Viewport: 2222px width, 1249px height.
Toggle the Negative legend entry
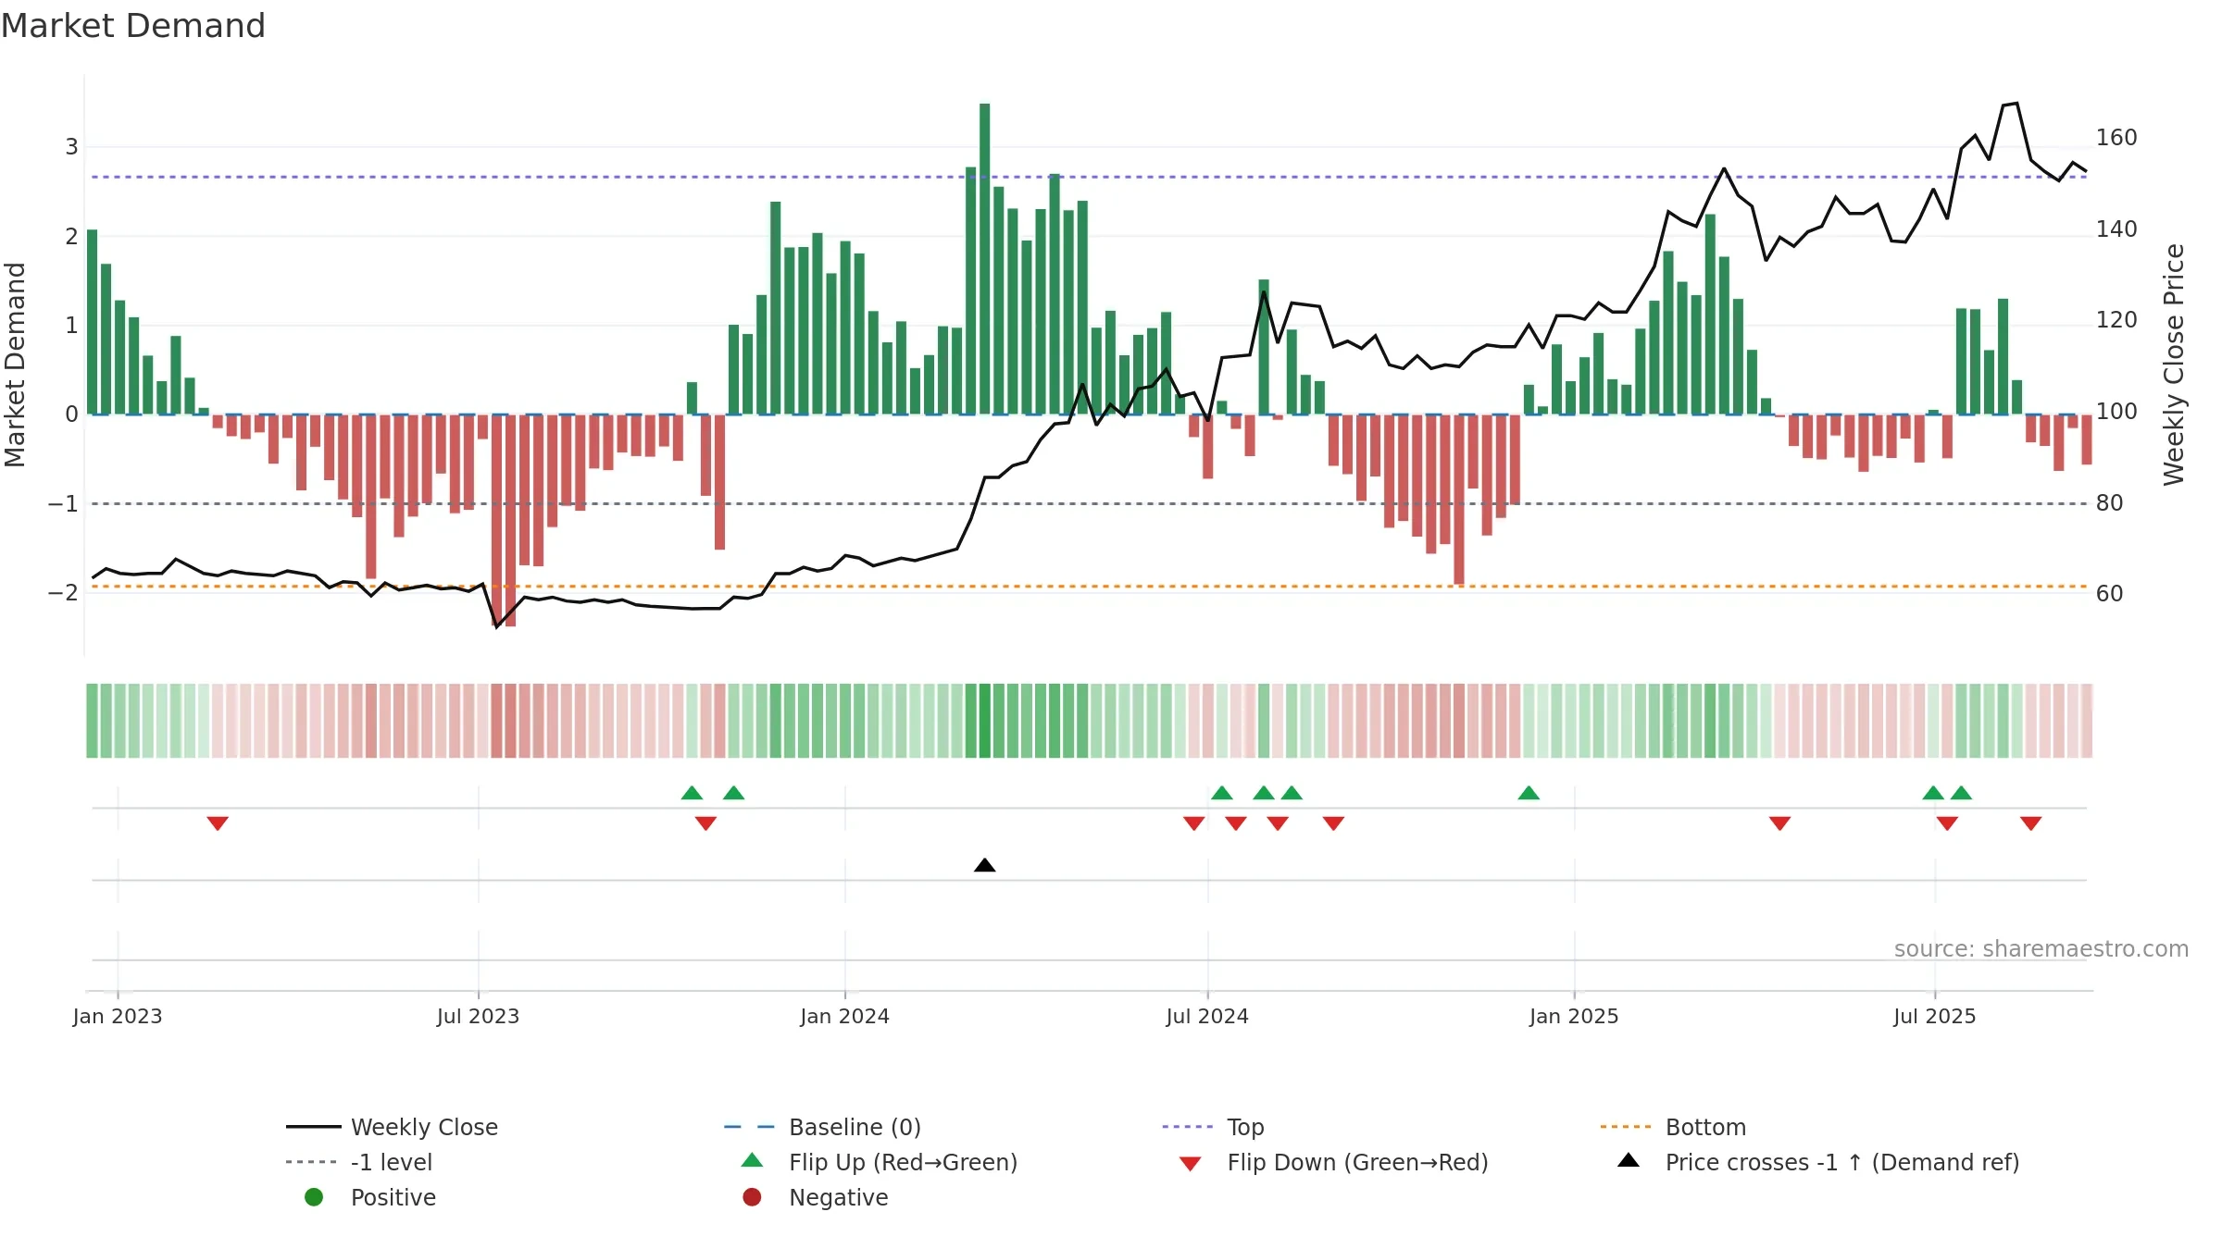(x=816, y=1197)
